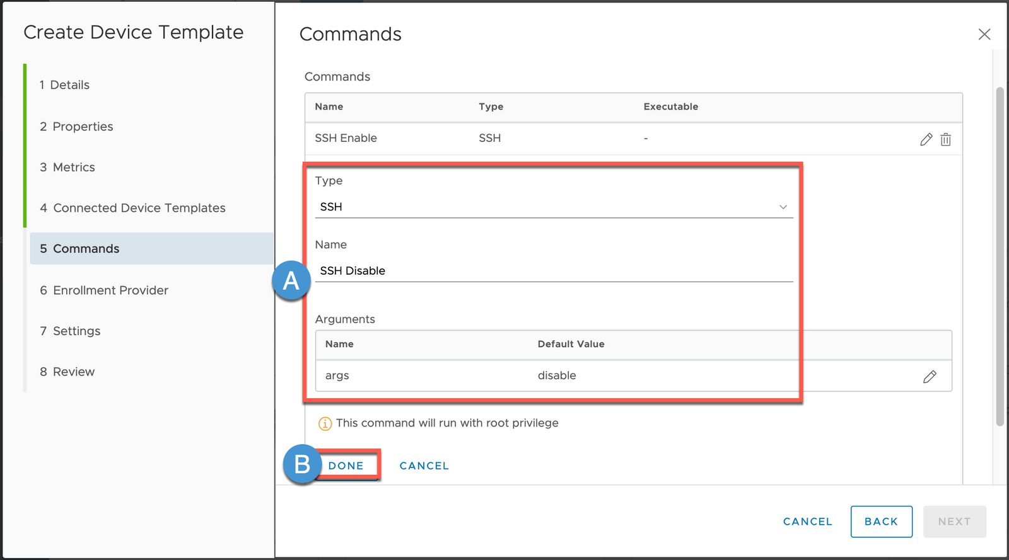Go to step 3 Metrics
The image size is (1009, 560).
click(67, 167)
